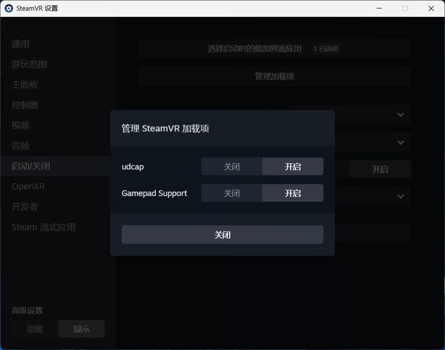Image resolution: width=445 pixels, height=350 pixels.
Task: Open the Steam 流式应用 section
Action: (x=43, y=227)
